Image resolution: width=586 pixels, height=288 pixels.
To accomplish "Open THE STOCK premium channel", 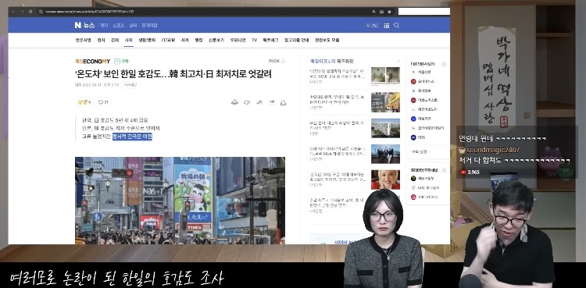I will click(x=424, y=197).
